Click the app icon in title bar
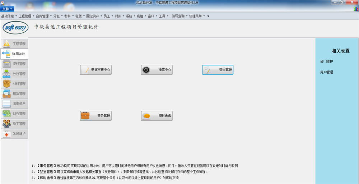Image resolution: width=359 pixels, height=184 pixels. click(2, 2)
